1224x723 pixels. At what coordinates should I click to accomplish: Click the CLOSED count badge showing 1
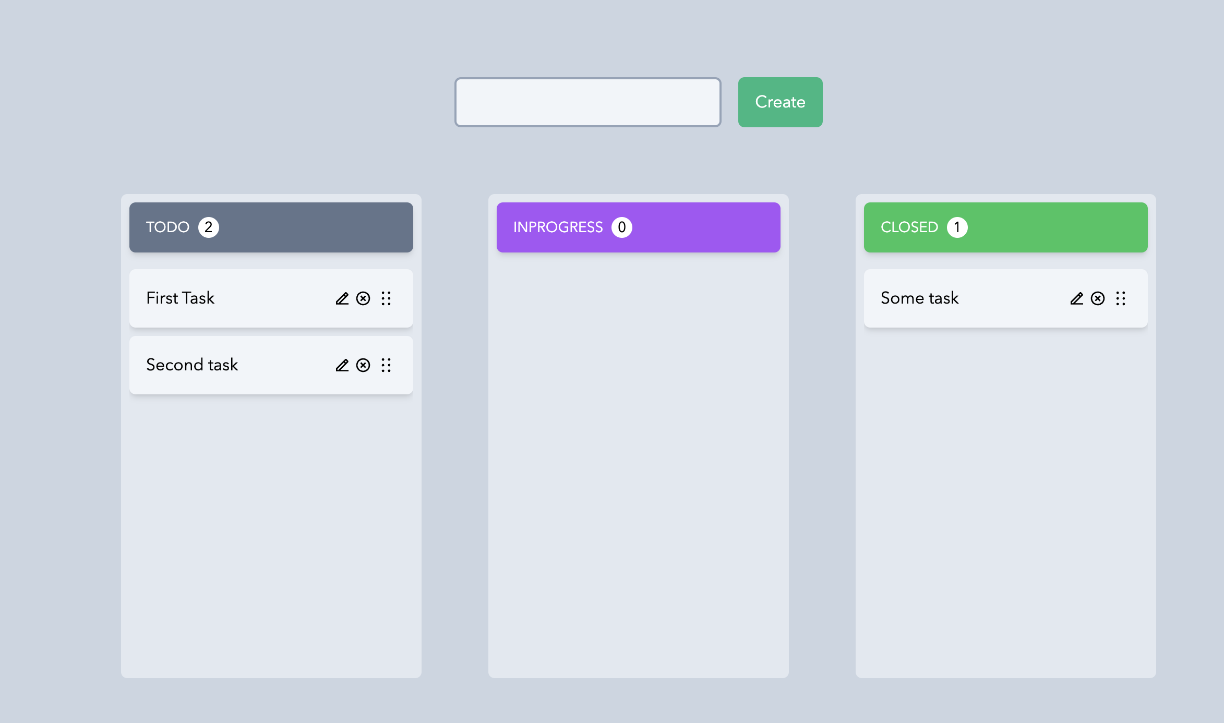tap(957, 227)
